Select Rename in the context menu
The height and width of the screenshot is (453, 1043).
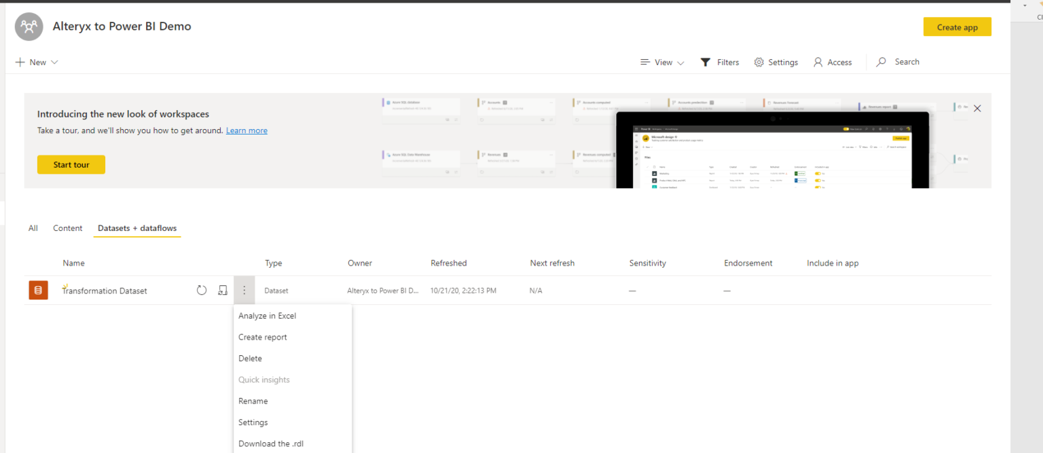coord(253,401)
